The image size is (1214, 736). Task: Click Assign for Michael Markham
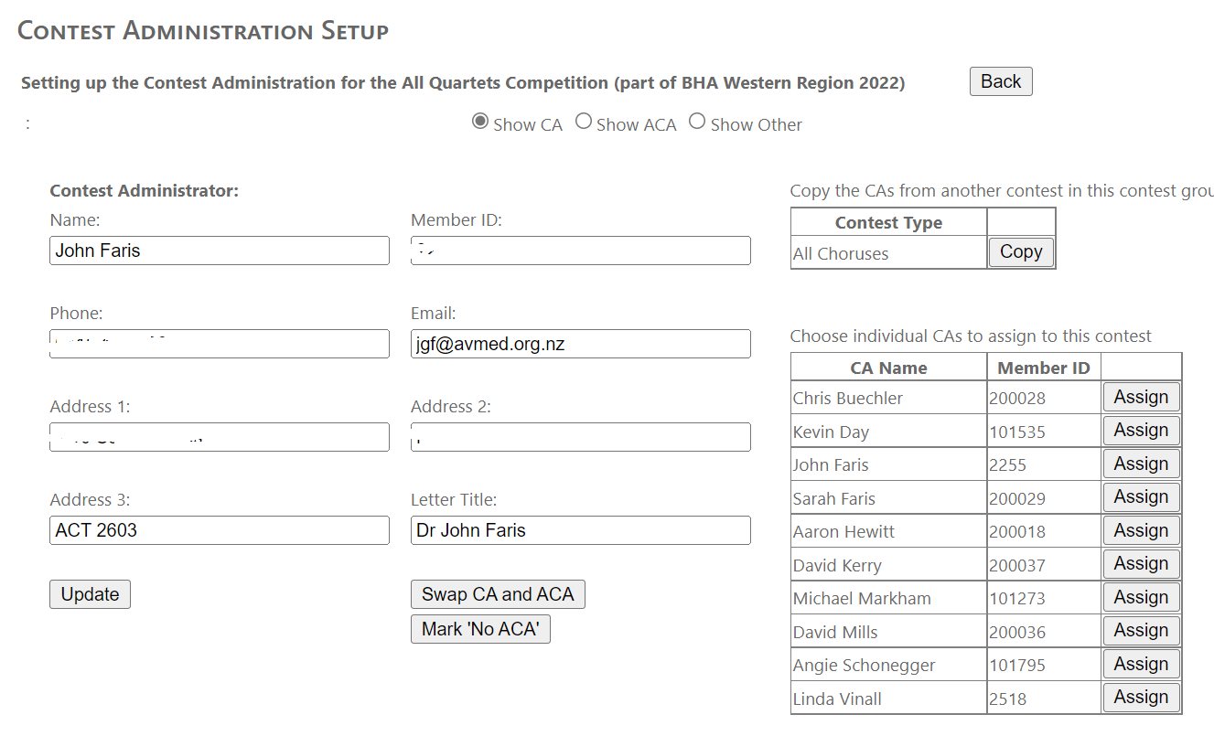pyautogui.click(x=1141, y=597)
